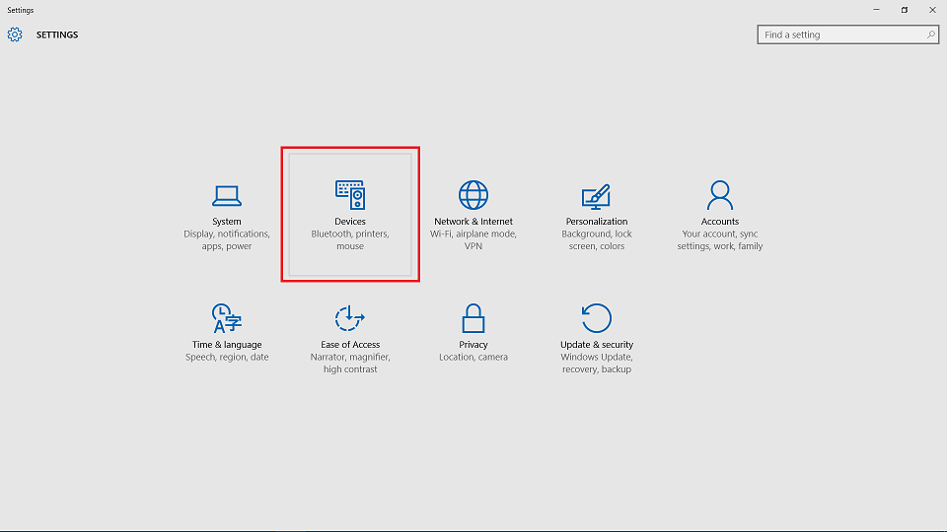Open the Network & Internet globe icon
947x532 pixels.
click(x=473, y=195)
